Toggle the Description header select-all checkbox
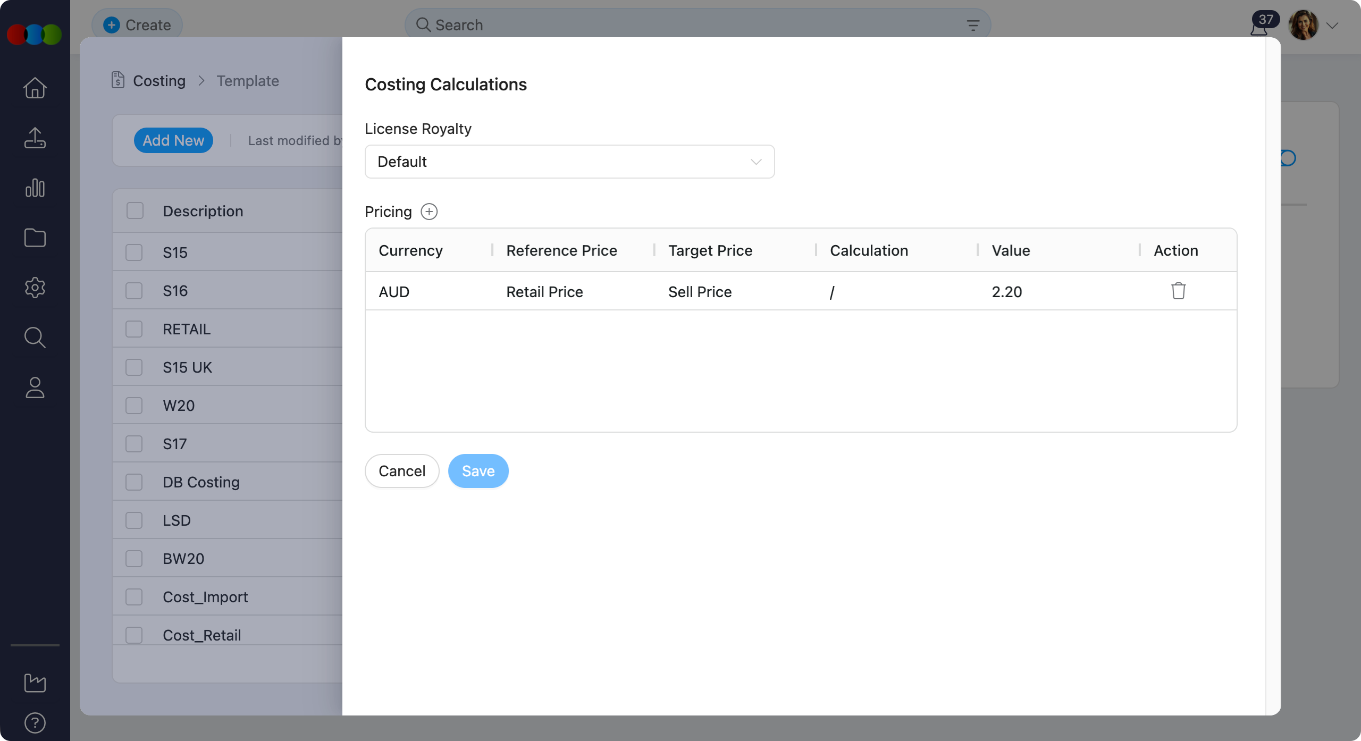The width and height of the screenshot is (1361, 741). [135, 211]
